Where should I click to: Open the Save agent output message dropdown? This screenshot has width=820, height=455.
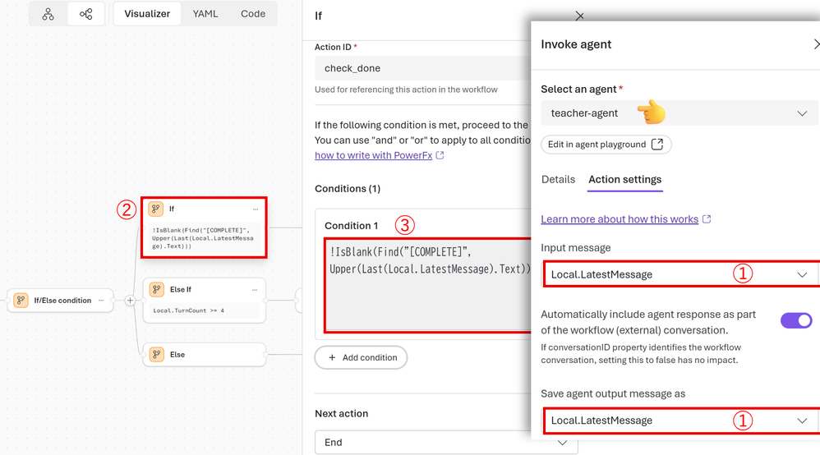coord(679,421)
